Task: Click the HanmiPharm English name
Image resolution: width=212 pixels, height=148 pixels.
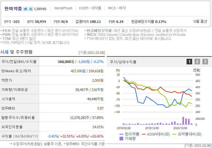Action: pos(63,8)
